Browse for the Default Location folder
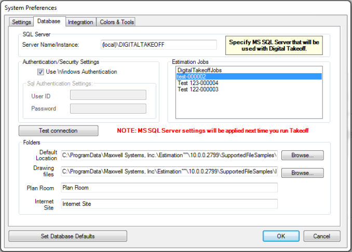The height and width of the screenshot is (252, 352). point(302,155)
